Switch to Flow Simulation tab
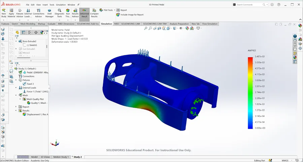The height and width of the screenshot is (162, 303). (210, 24)
